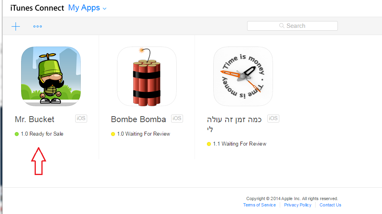382x214 pixels.
Task: Open the Bombe Bomba app name link
Action: pos(138,119)
